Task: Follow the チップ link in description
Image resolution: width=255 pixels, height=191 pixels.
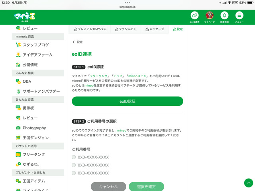Action: coord(118,76)
